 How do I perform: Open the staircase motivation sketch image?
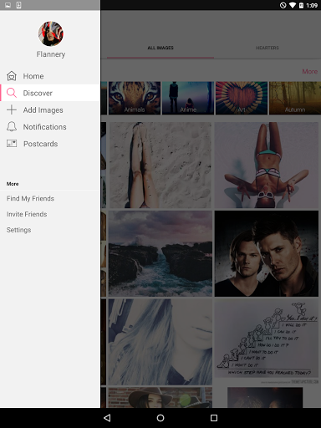coord(267,342)
